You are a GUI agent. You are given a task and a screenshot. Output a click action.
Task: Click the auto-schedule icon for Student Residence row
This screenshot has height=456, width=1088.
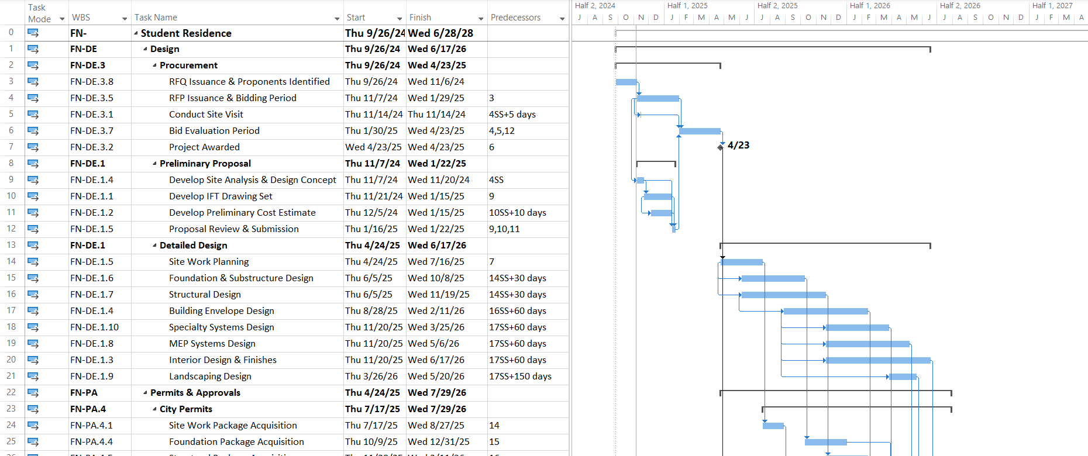tap(33, 33)
